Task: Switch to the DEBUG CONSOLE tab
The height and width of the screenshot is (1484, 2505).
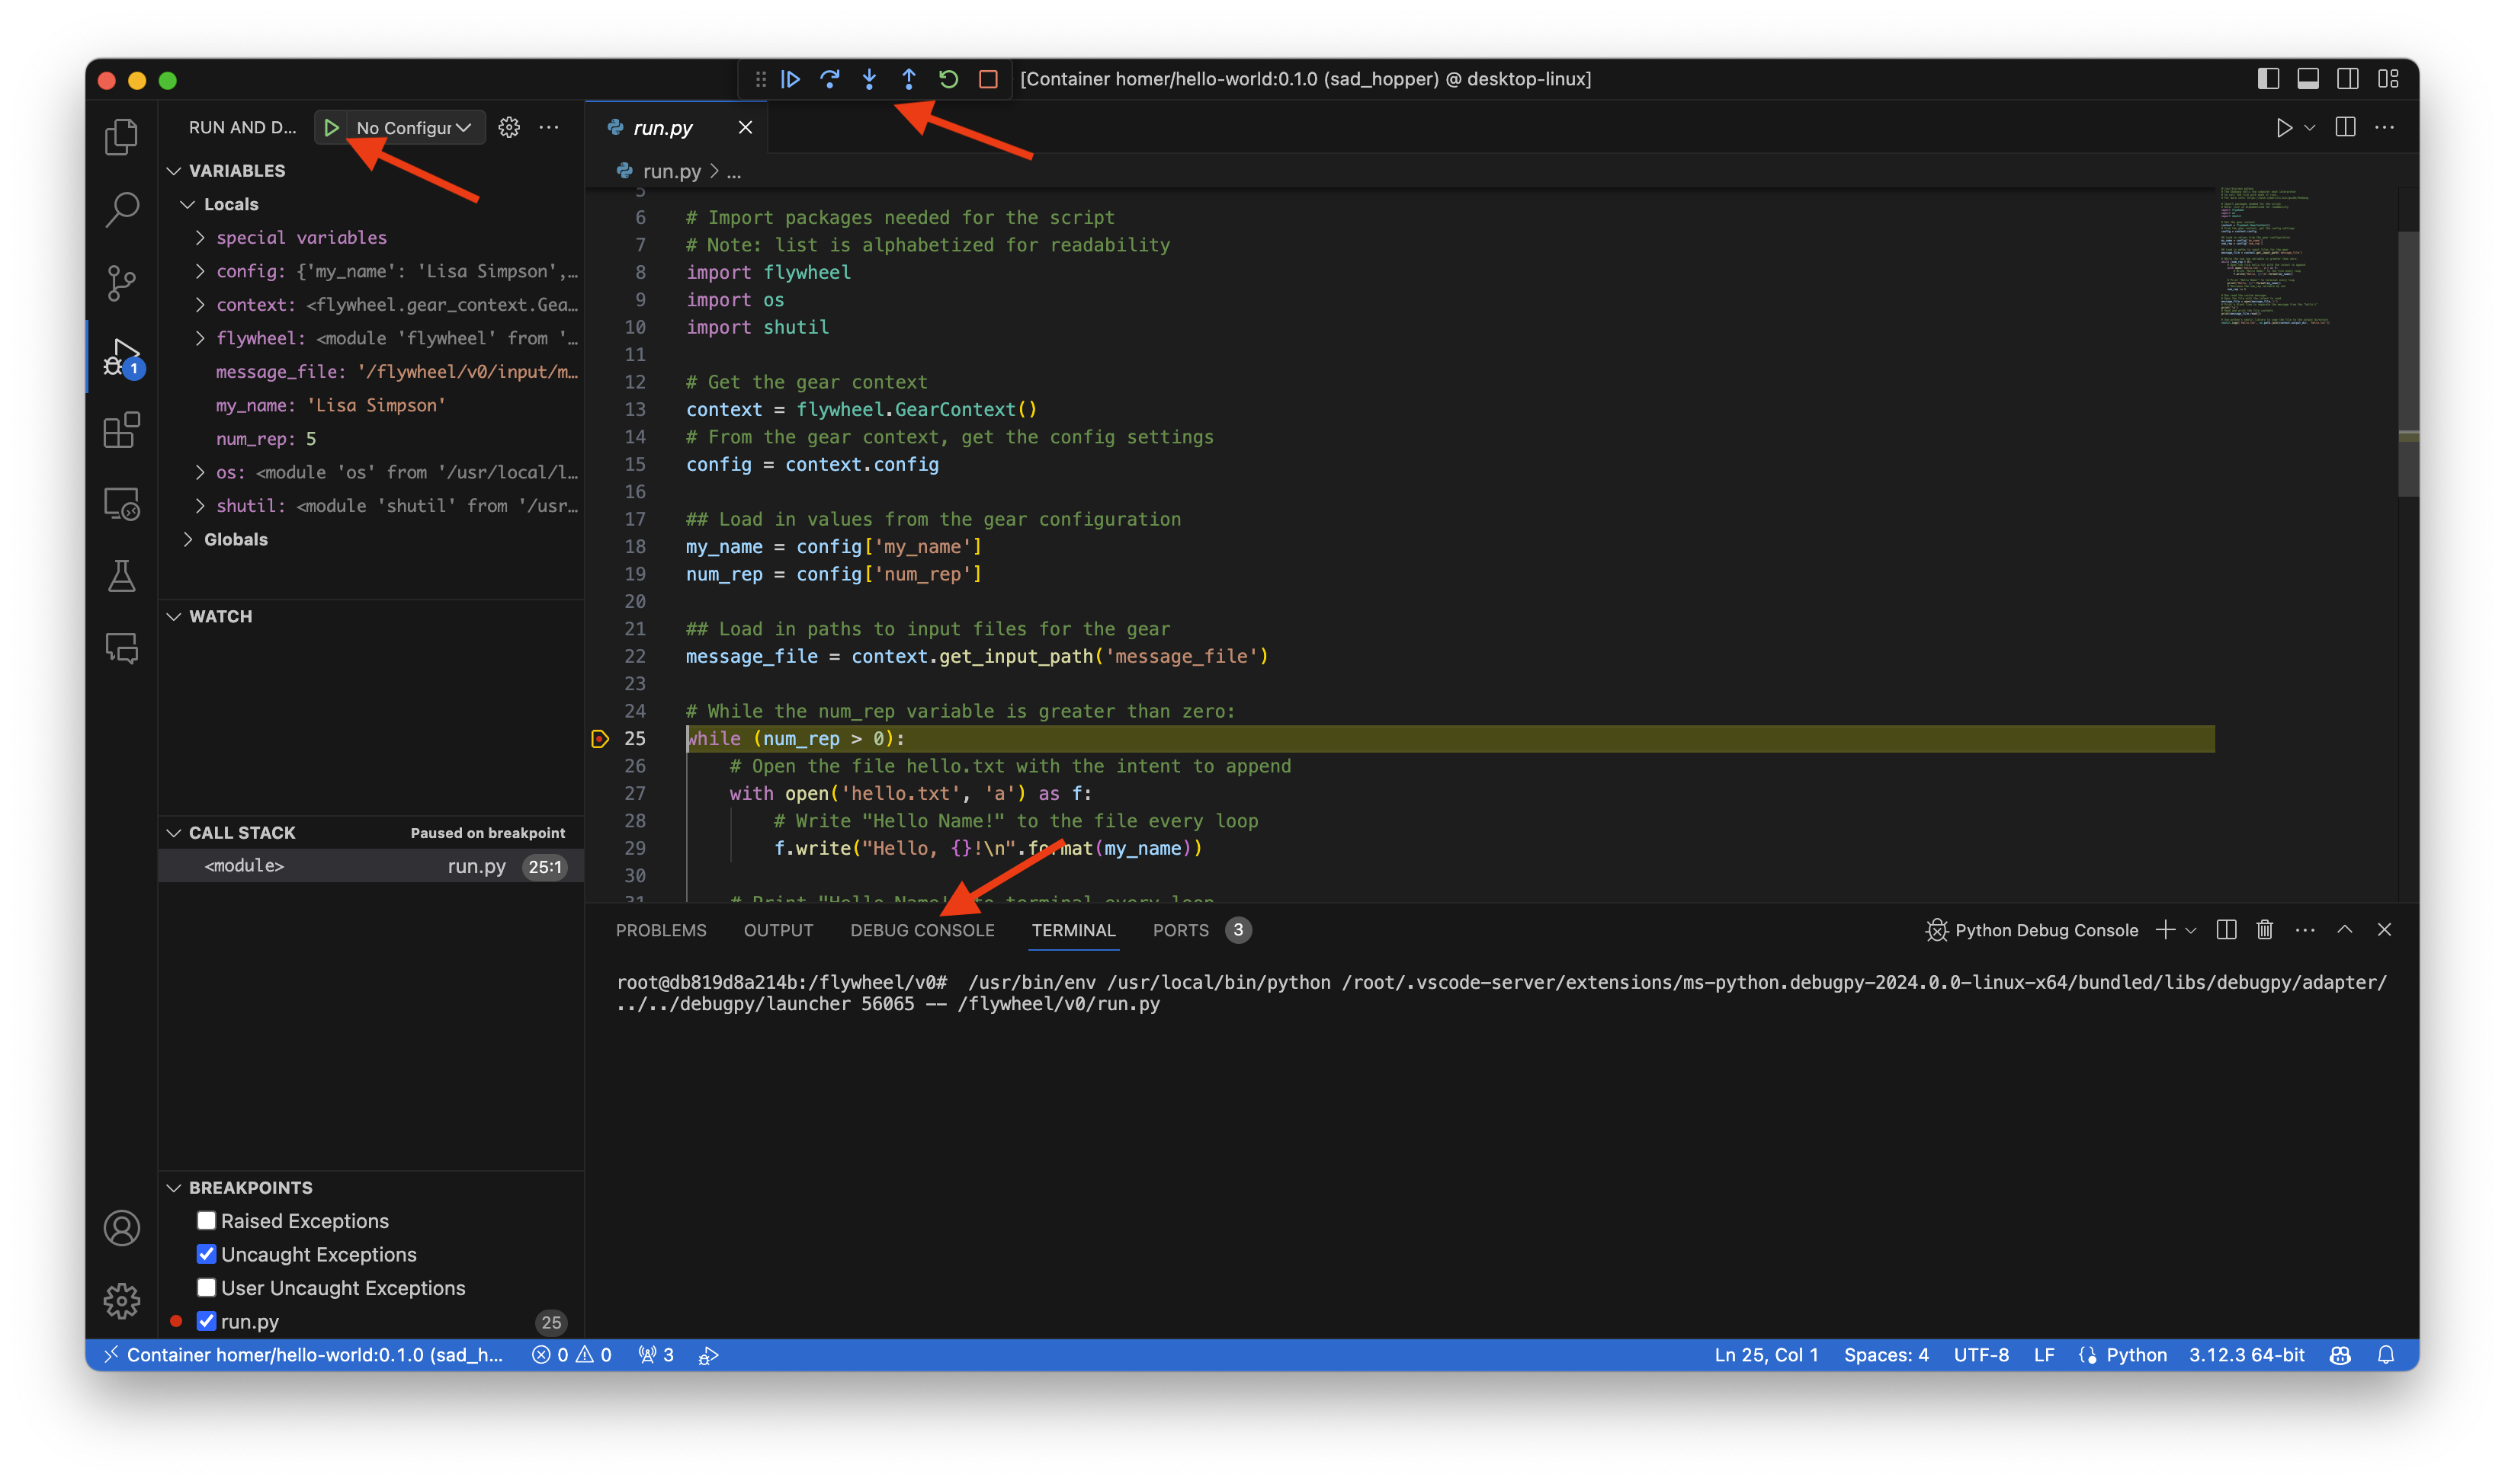Action: pyautogui.click(x=922, y=930)
